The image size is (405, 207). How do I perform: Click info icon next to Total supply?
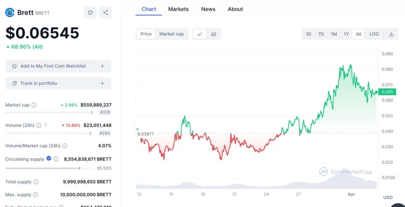coord(36,182)
